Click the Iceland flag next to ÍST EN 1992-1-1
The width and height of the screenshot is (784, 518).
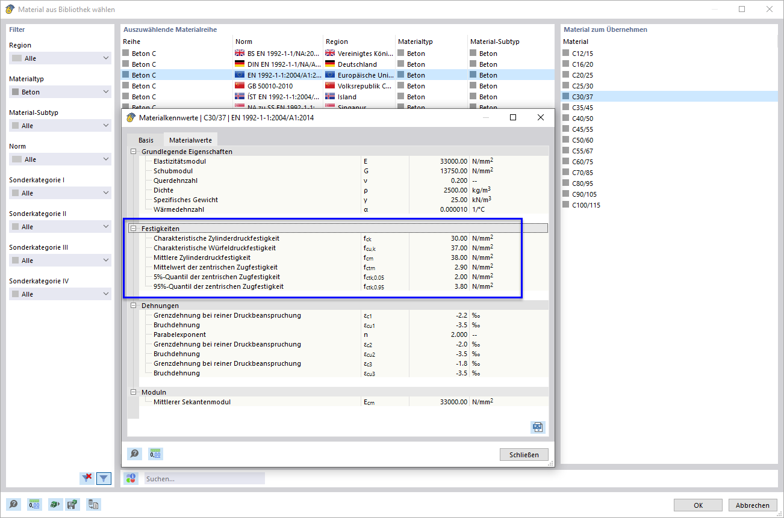(240, 96)
